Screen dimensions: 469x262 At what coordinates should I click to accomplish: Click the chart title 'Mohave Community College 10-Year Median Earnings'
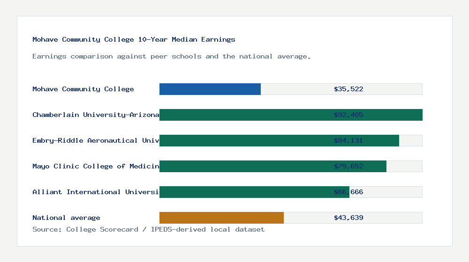134,39
